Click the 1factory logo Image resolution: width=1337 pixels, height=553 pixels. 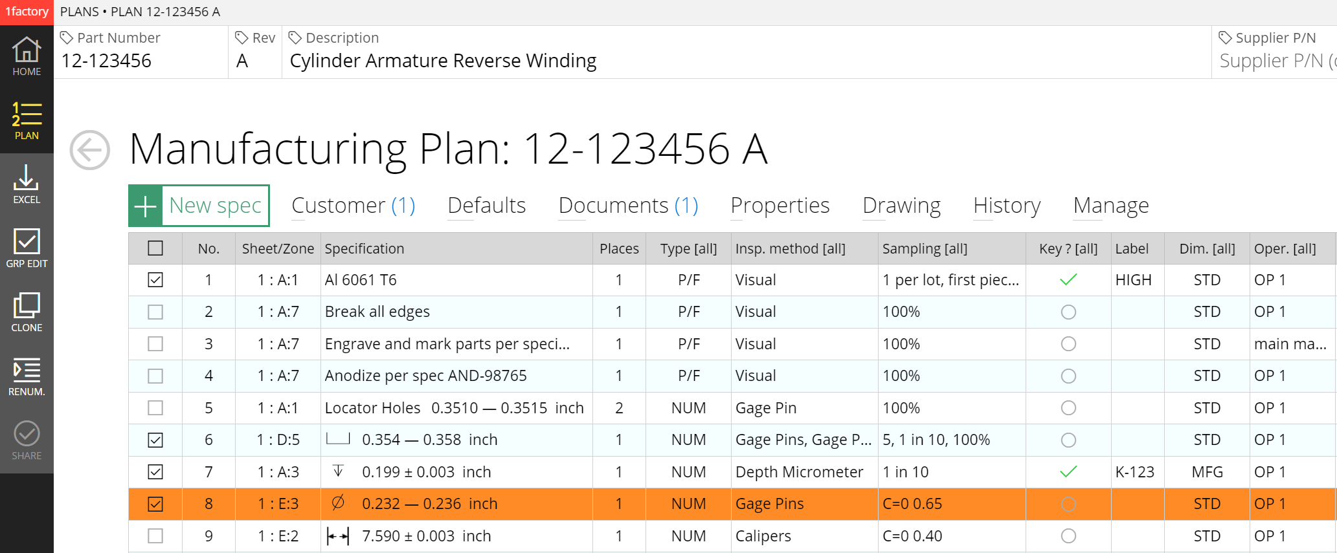(x=27, y=12)
